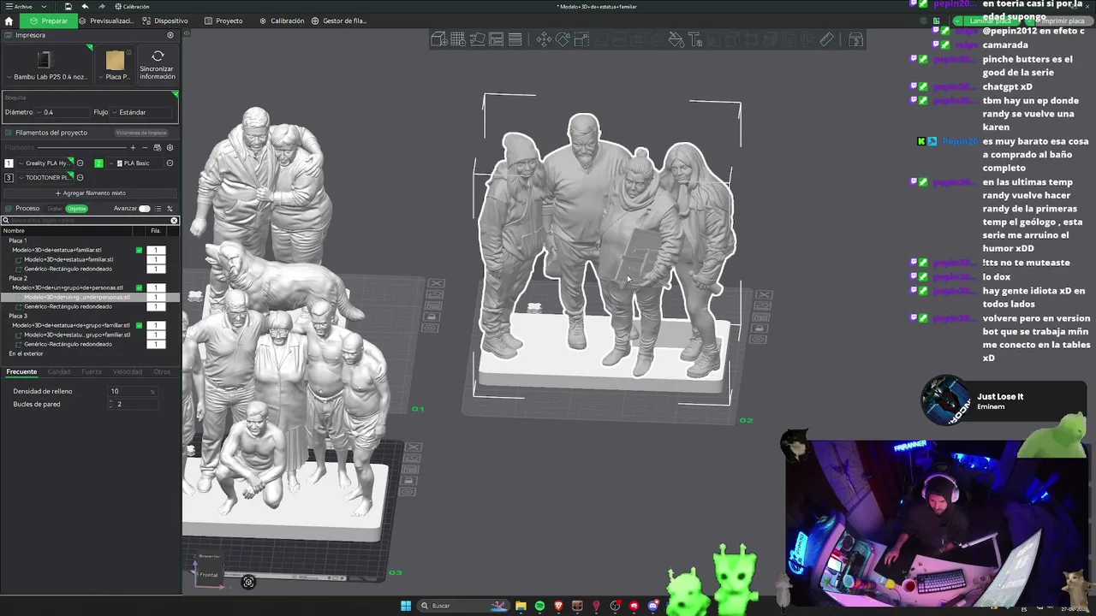Click the compare presets icon
This screenshot has height=616, width=1096.
coord(170,209)
